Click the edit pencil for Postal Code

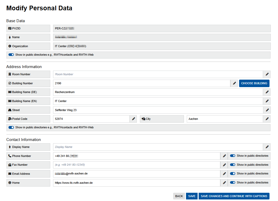(133, 119)
